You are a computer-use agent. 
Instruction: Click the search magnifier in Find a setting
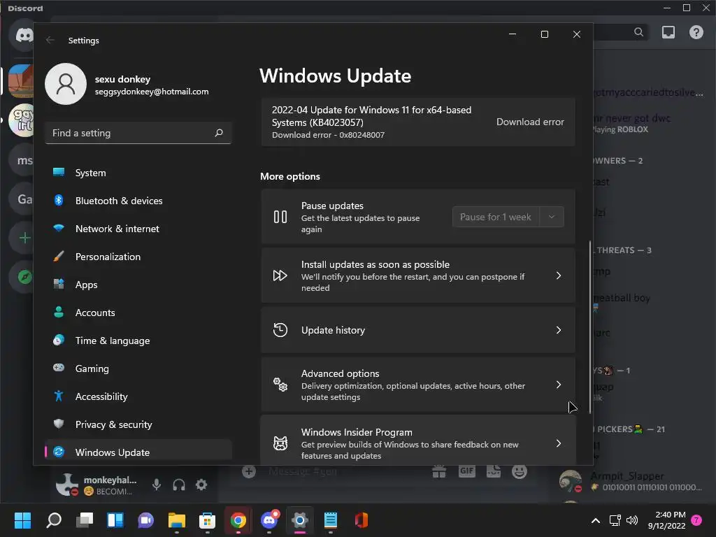point(219,133)
